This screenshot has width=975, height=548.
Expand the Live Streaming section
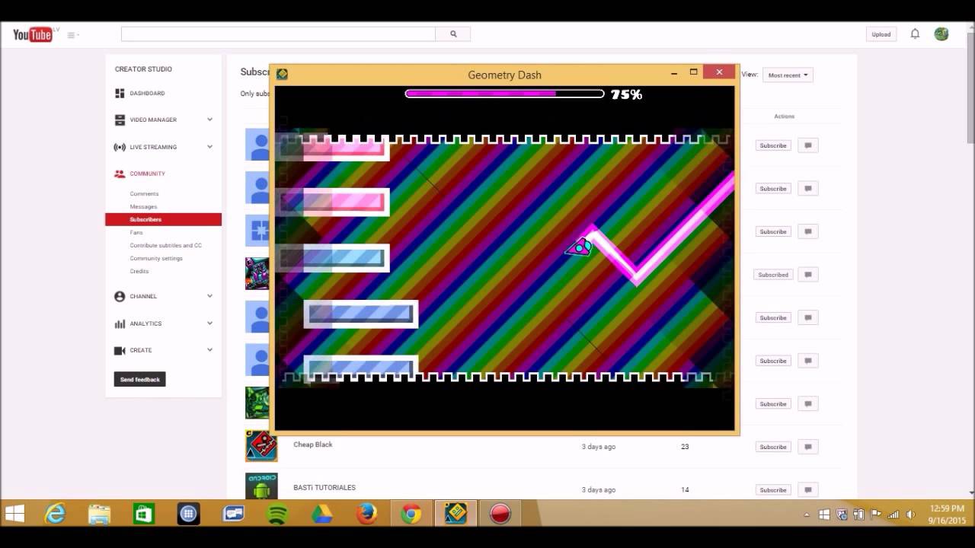click(x=209, y=147)
